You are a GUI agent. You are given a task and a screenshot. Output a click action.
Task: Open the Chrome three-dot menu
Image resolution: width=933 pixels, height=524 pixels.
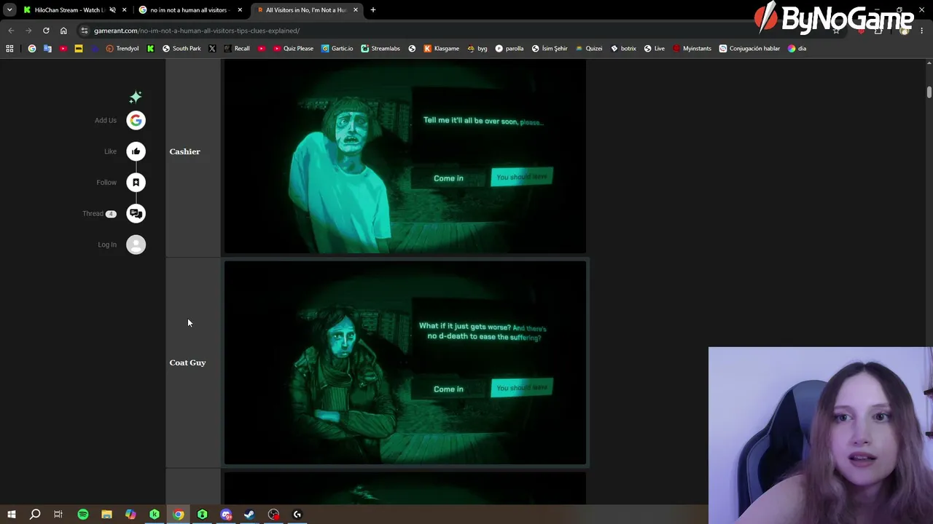coord(922,31)
